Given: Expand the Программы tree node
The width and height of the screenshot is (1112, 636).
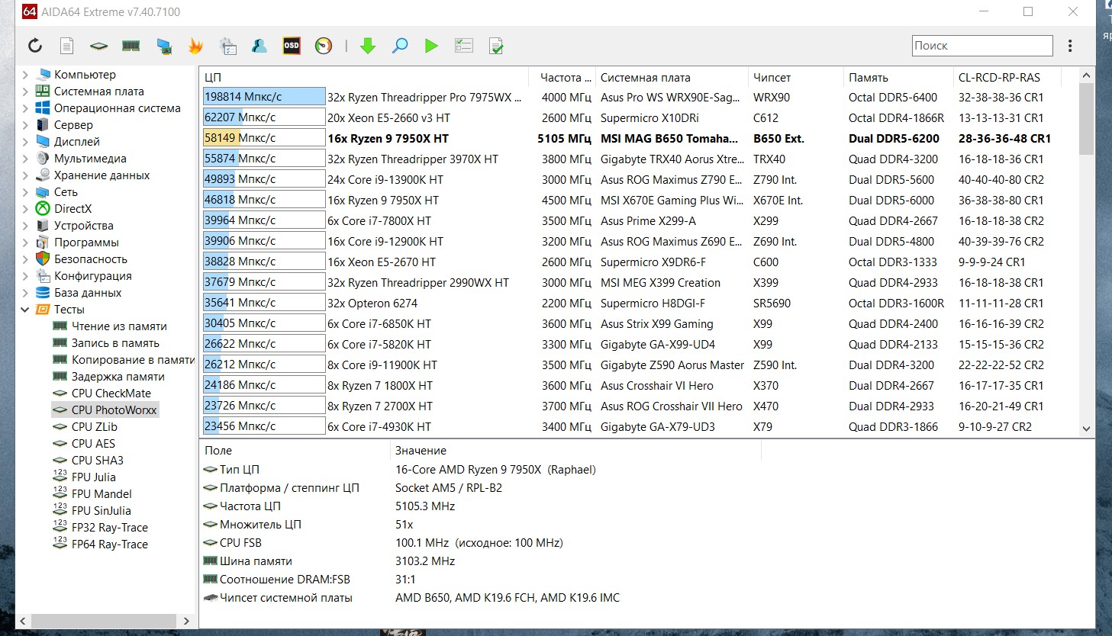Looking at the screenshot, I should [25, 243].
